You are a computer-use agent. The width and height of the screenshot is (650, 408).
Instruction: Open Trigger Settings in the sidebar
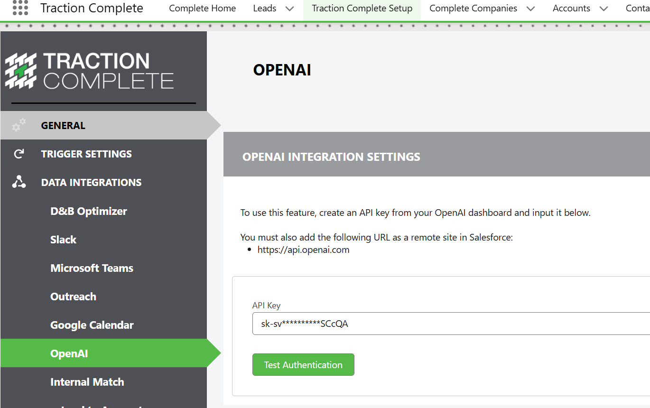pos(103,154)
